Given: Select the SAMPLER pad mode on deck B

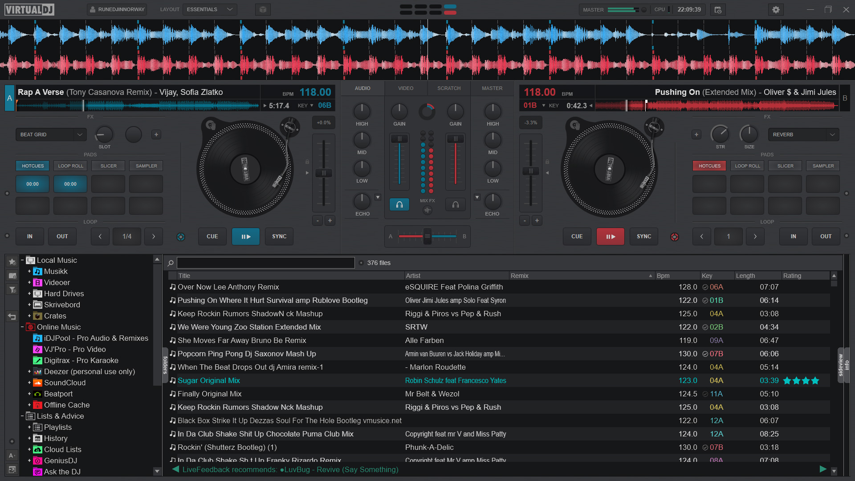Looking at the screenshot, I should 823,166.
